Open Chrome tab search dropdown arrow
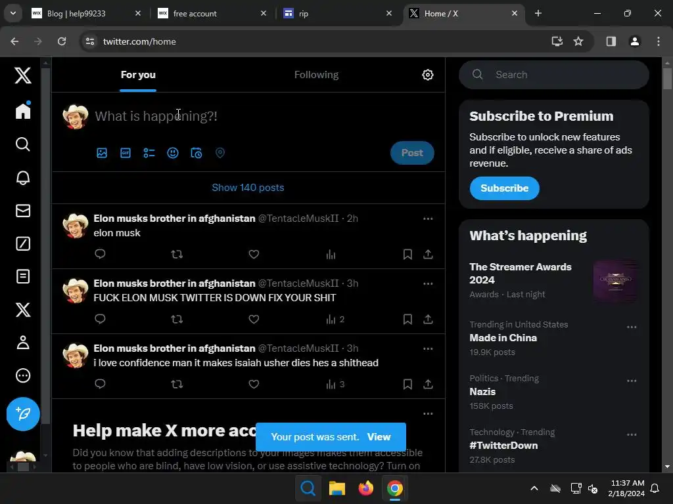 (x=13, y=13)
